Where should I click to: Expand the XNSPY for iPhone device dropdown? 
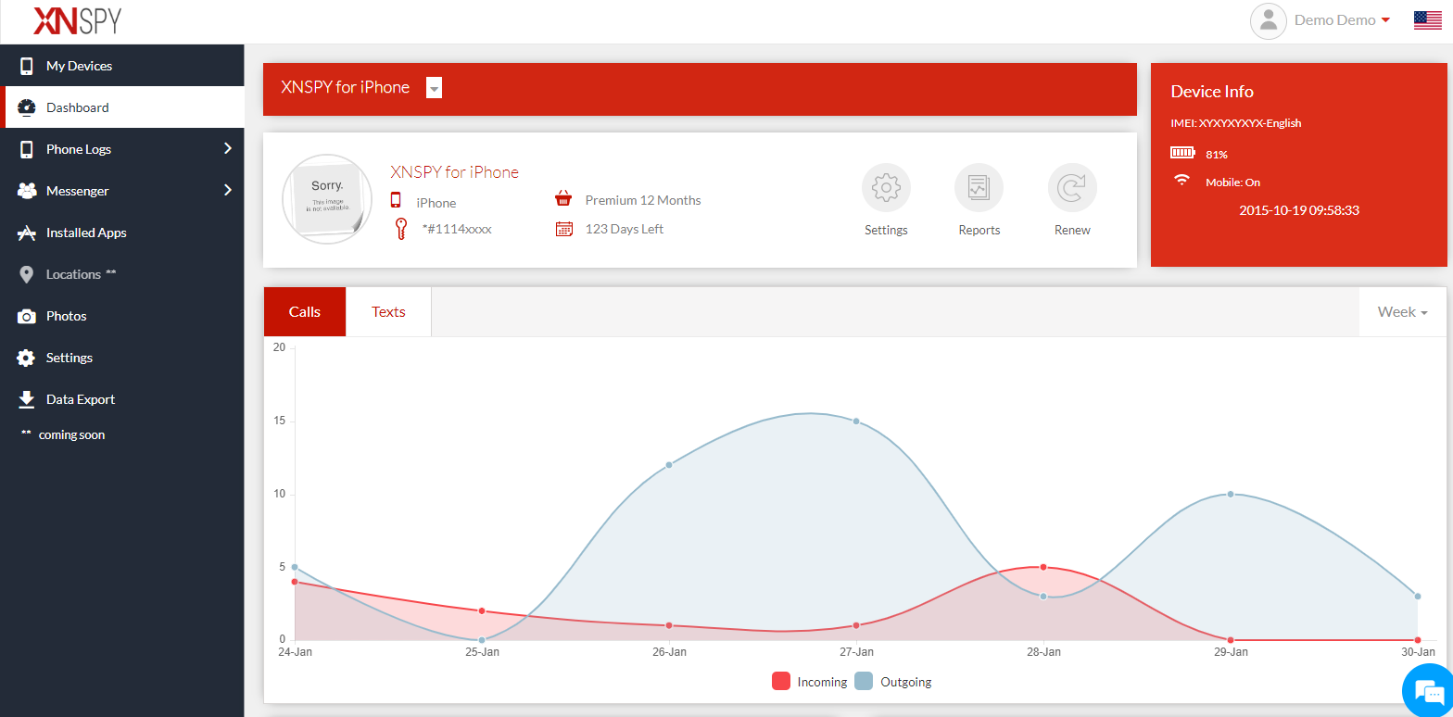(x=434, y=87)
